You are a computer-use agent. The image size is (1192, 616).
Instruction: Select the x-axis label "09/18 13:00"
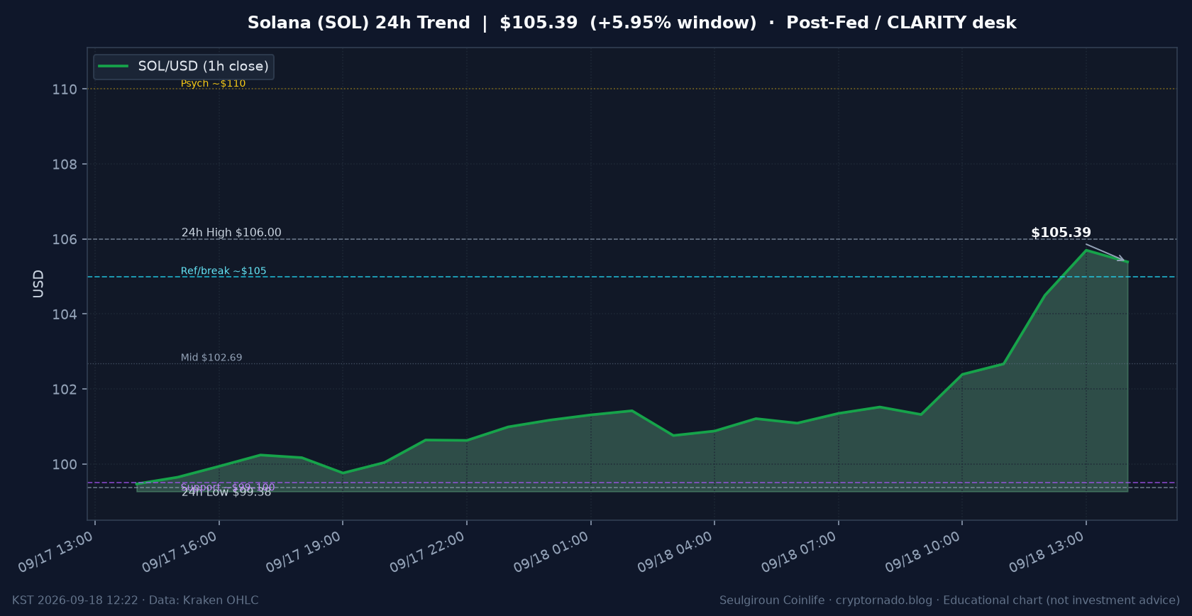tap(1047, 552)
